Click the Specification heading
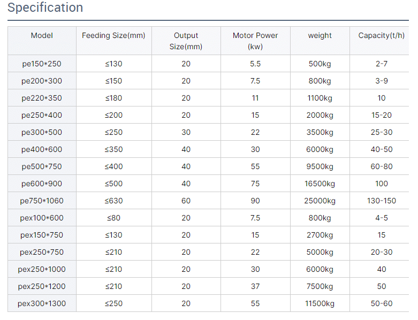Viewport: 418px width, 320px height. [x=45, y=7]
